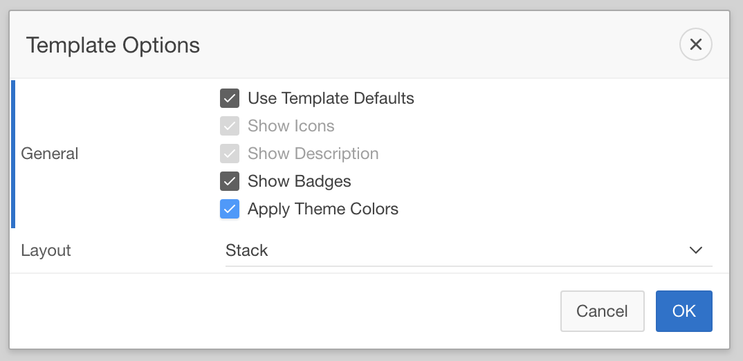743x361 pixels.
Task: Close the Template Options dialog with X
Action: (696, 45)
